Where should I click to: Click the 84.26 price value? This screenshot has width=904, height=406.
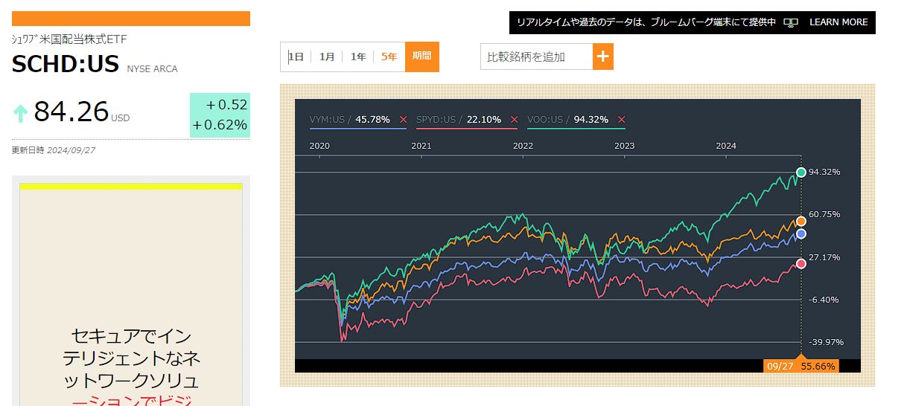(x=71, y=112)
